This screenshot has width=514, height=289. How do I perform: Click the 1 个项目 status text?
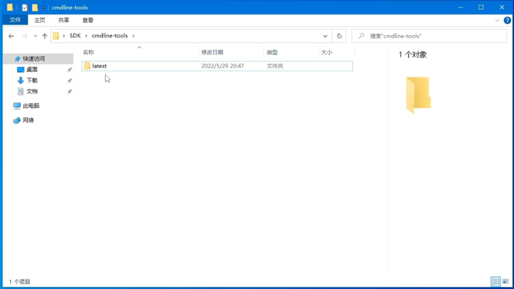pos(20,282)
